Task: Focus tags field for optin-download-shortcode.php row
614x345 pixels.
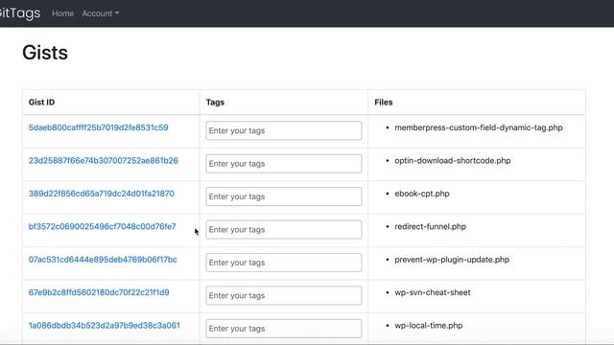Action: tap(284, 164)
